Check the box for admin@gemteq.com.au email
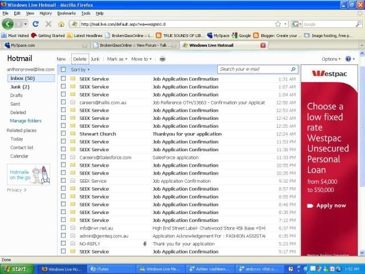This screenshot has height=274, width=365. [x=63, y=236]
